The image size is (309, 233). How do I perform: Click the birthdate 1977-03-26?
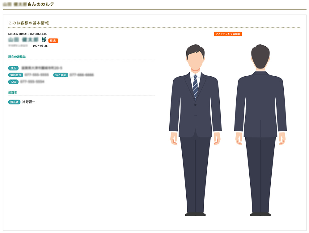point(40,46)
